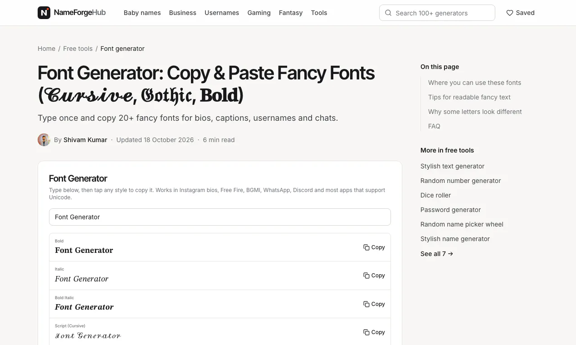The image size is (576, 345).
Task: Select the Italic styled Font Generator text
Action: pyautogui.click(x=82, y=279)
